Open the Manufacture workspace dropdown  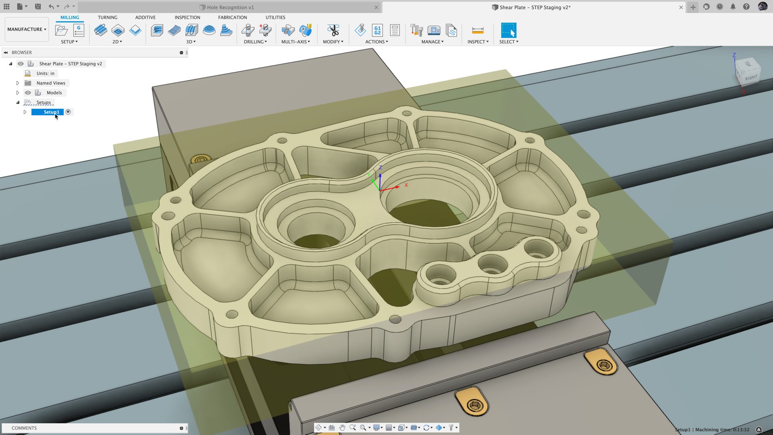point(27,29)
